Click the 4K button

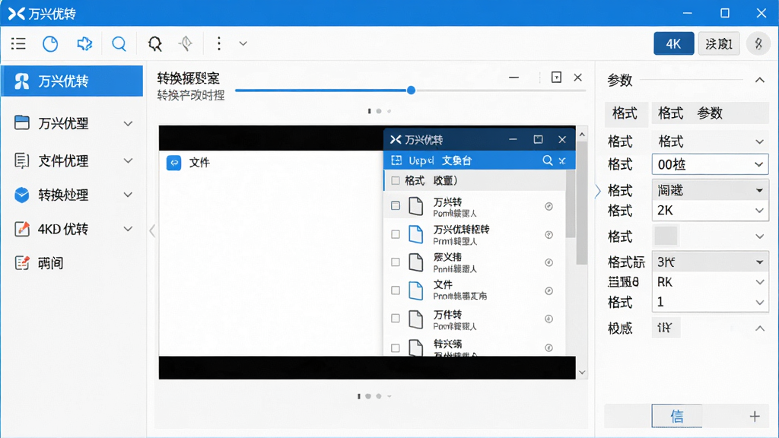pos(674,43)
